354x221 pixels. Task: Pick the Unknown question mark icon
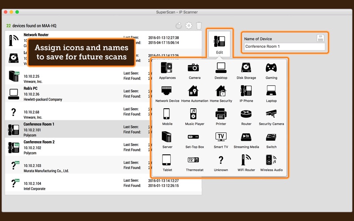pos(221,160)
